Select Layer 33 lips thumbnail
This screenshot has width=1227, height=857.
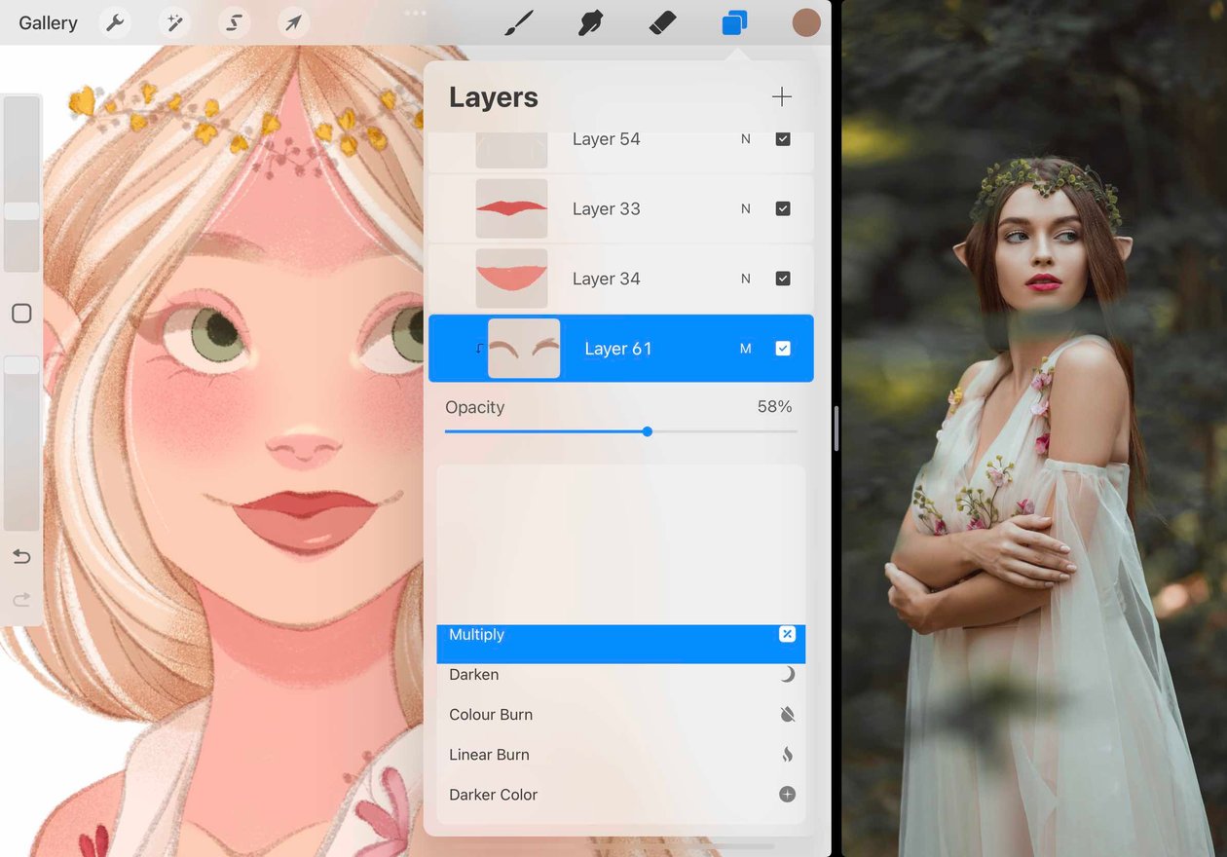point(511,208)
